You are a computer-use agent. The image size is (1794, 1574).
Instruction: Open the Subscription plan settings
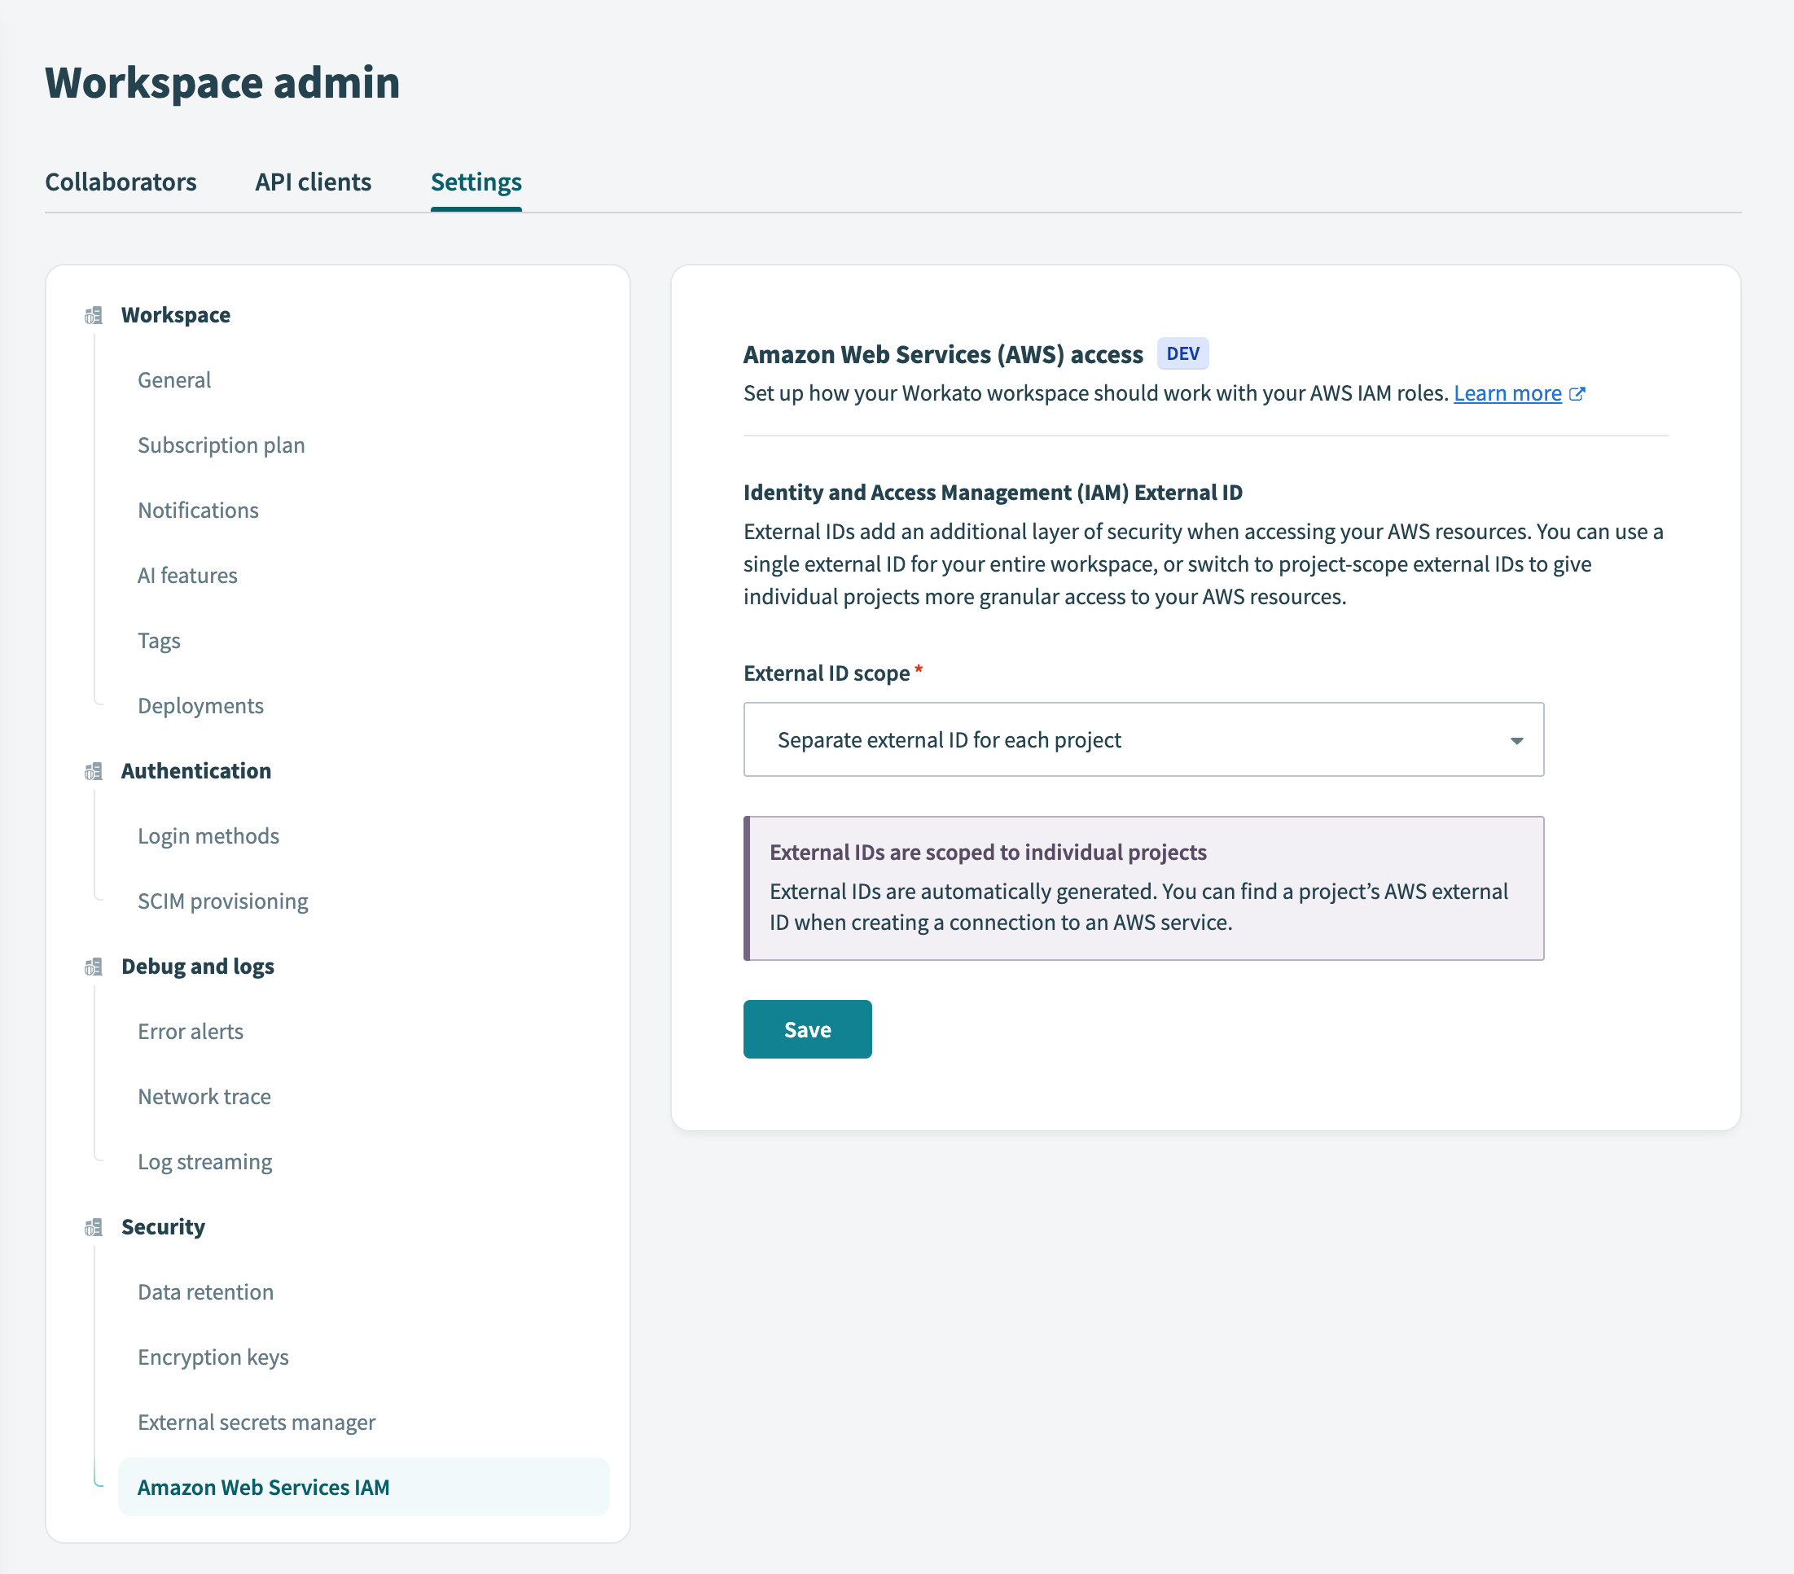click(x=221, y=445)
